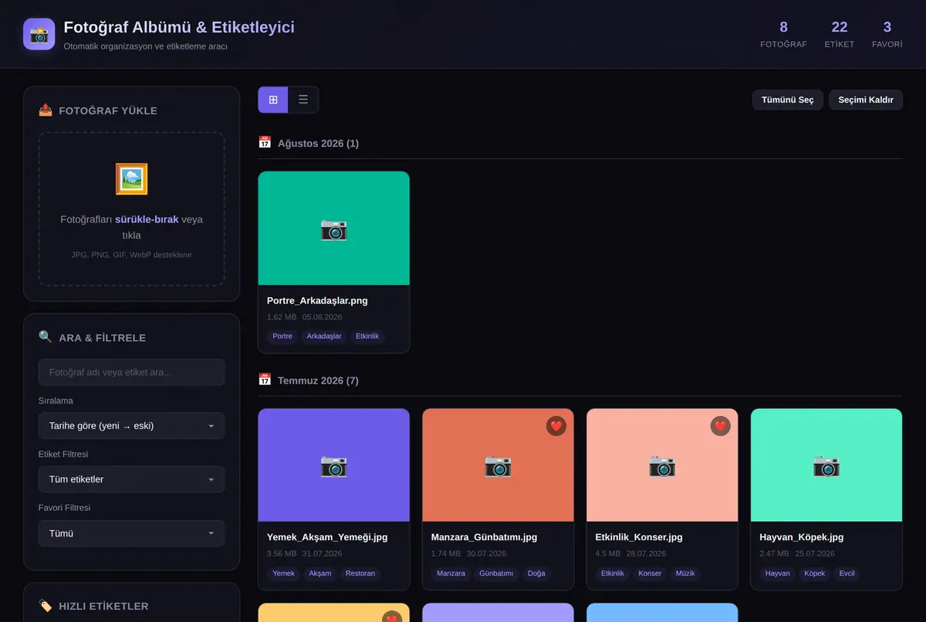This screenshot has width=926, height=622.
Task: Click the Konser tag chip
Action: (650, 573)
